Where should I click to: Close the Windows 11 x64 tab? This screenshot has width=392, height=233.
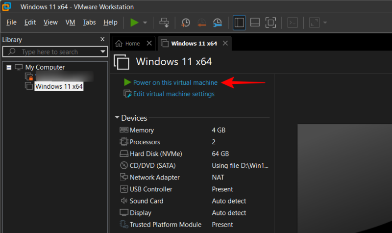click(x=225, y=43)
